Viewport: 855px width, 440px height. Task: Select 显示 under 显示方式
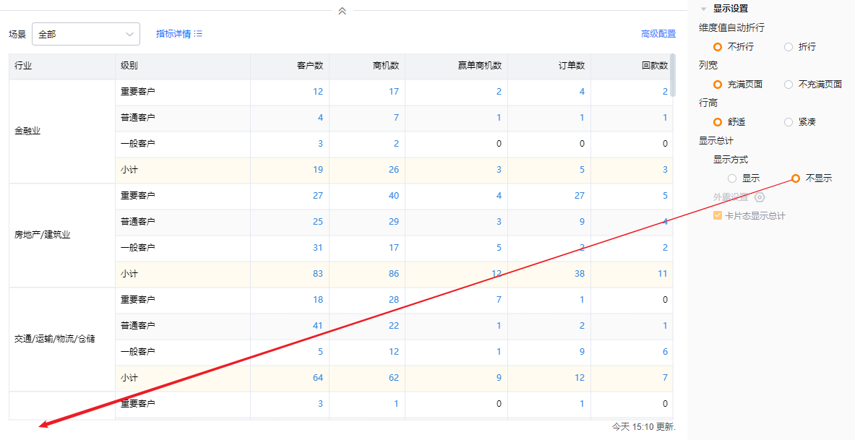tap(732, 178)
